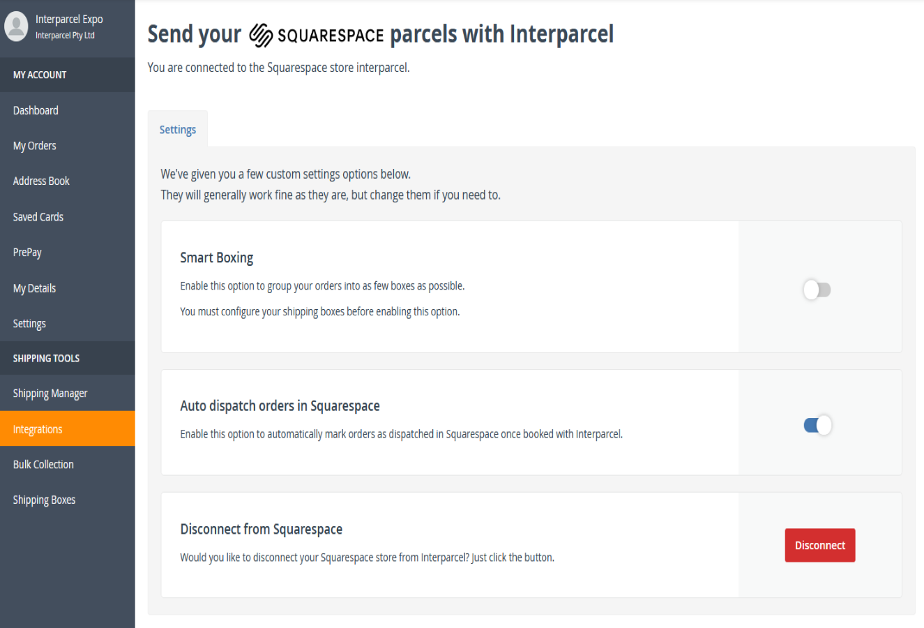This screenshot has width=924, height=628.
Task: Click the SHIPPING TOOLS section header
Action: point(45,358)
